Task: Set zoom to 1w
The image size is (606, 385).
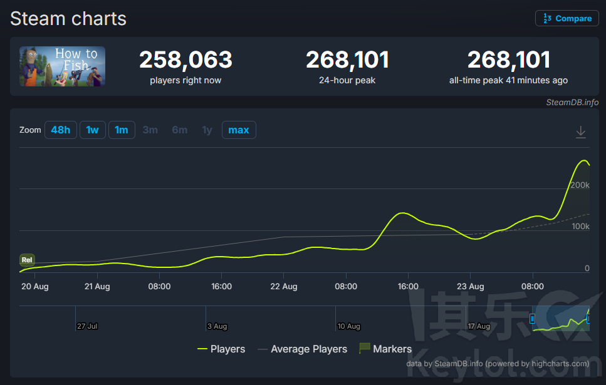Action: (92, 130)
